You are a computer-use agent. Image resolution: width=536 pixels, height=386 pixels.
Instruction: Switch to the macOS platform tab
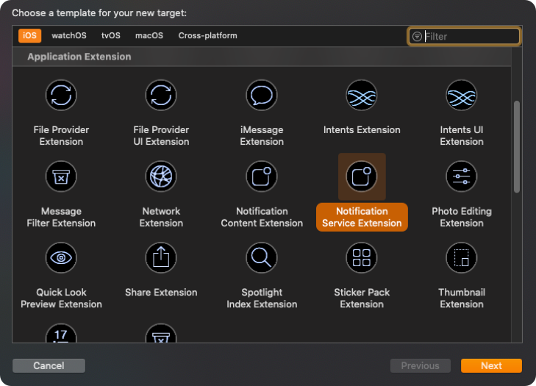pyautogui.click(x=149, y=35)
